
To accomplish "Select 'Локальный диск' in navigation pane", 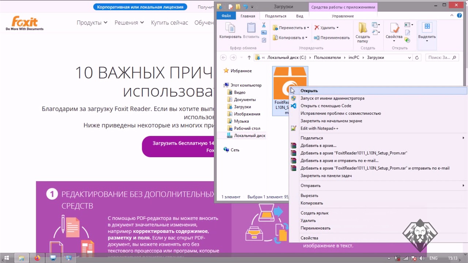I will tap(250, 136).
